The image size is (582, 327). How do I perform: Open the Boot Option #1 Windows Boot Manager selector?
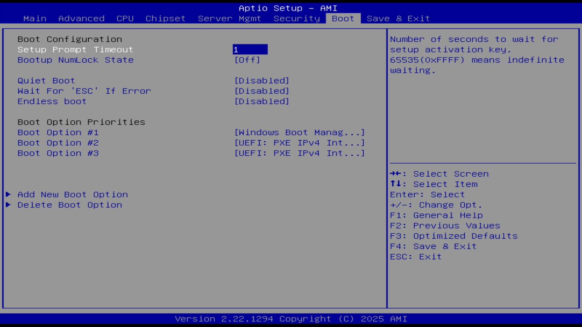[300, 132]
